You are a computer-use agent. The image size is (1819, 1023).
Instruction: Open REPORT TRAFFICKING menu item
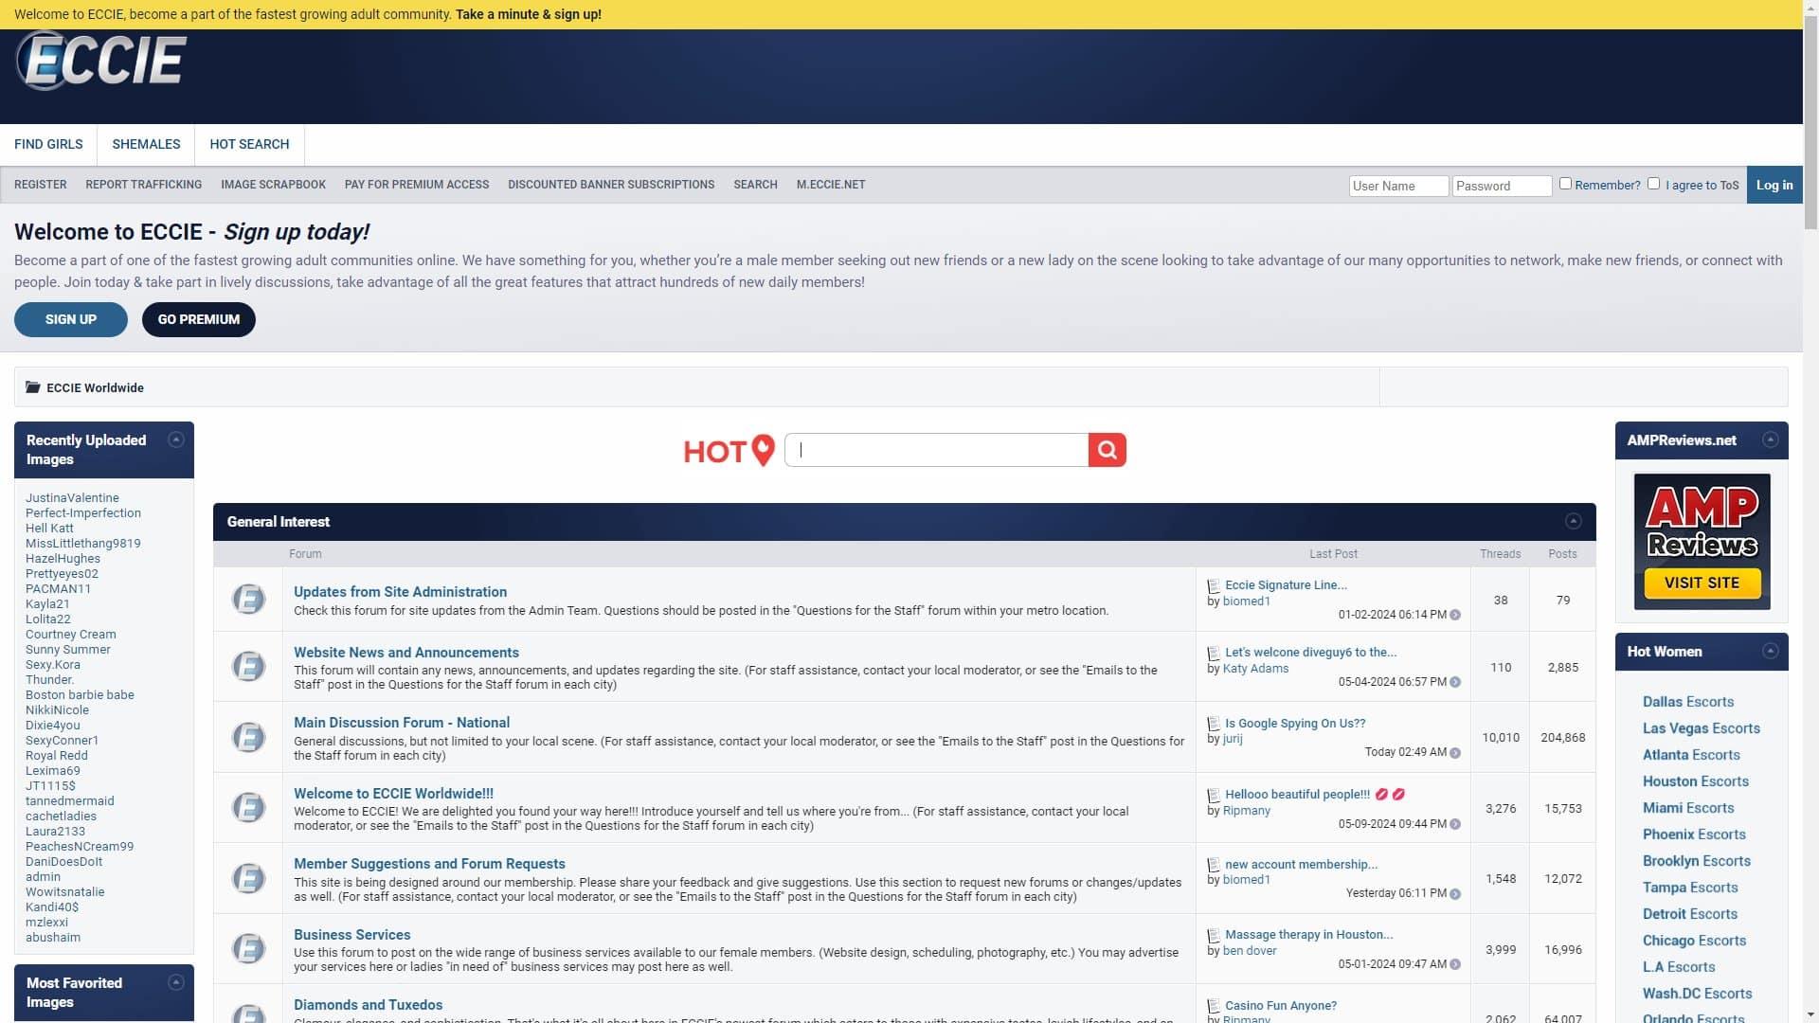click(x=144, y=185)
